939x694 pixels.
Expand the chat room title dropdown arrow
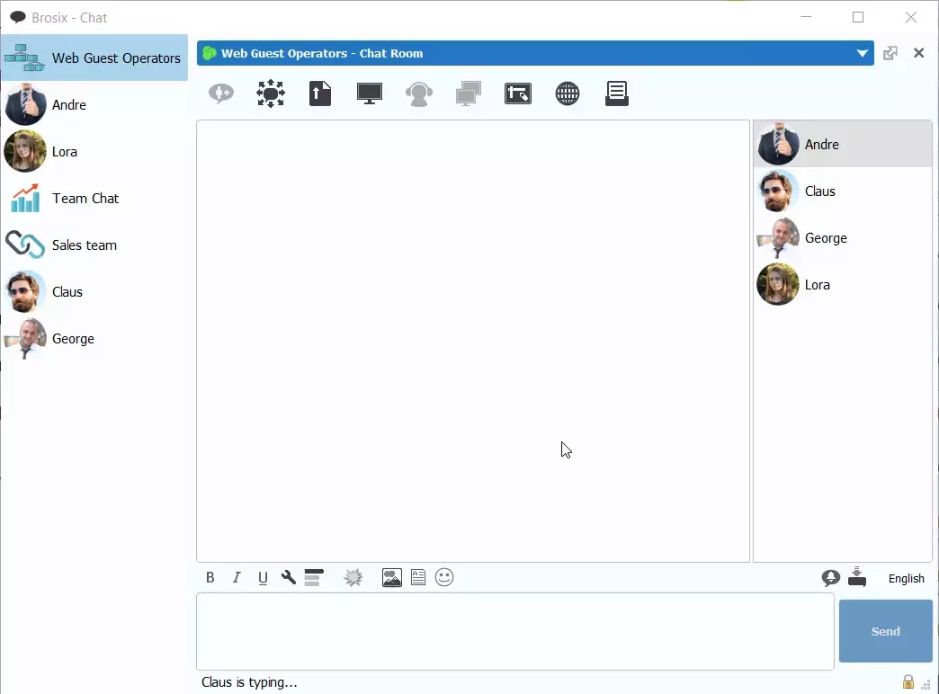tap(863, 53)
